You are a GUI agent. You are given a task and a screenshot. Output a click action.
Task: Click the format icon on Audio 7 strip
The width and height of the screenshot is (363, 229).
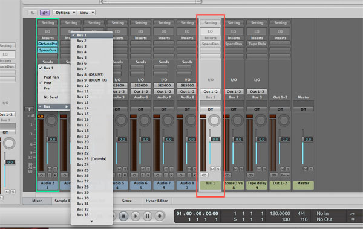(158, 175)
